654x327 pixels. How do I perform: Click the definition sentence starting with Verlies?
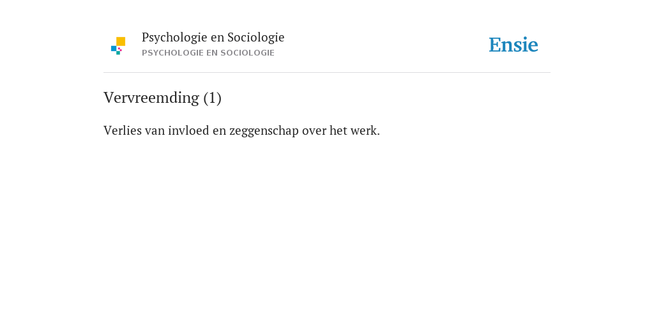[241, 130]
